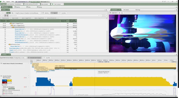Toggle the NVIDIA PCIe checkbox

(3, 94)
